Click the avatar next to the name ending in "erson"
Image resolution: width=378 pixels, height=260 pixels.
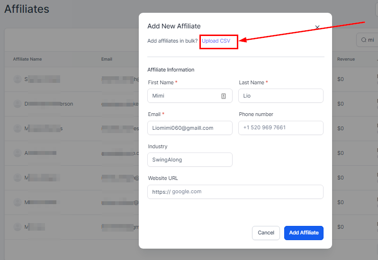(18, 104)
